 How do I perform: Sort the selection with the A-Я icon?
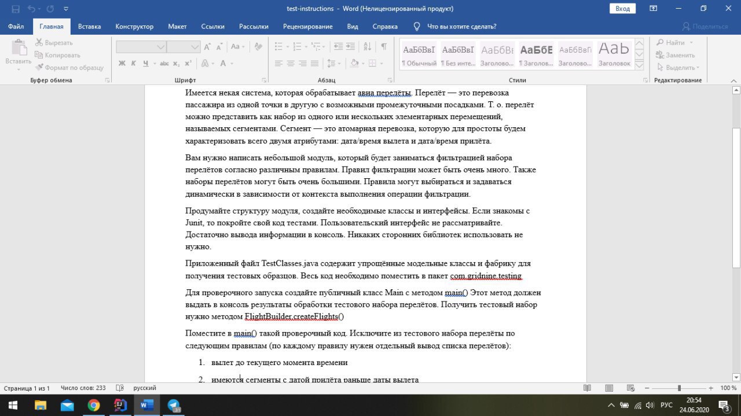pyautogui.click(x=369, y=47)
